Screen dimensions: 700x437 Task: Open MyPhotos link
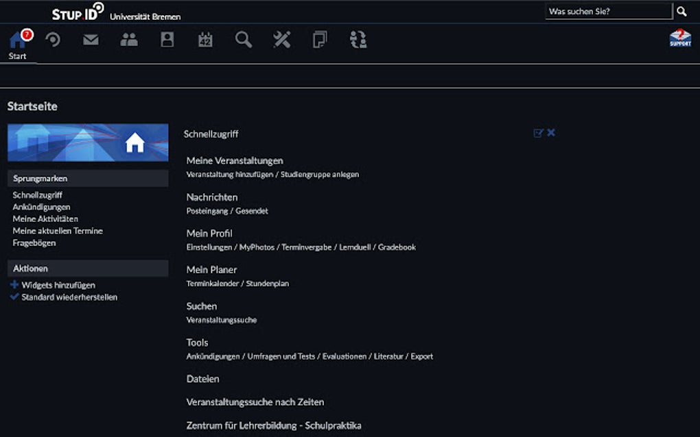(x=257, y=247)
